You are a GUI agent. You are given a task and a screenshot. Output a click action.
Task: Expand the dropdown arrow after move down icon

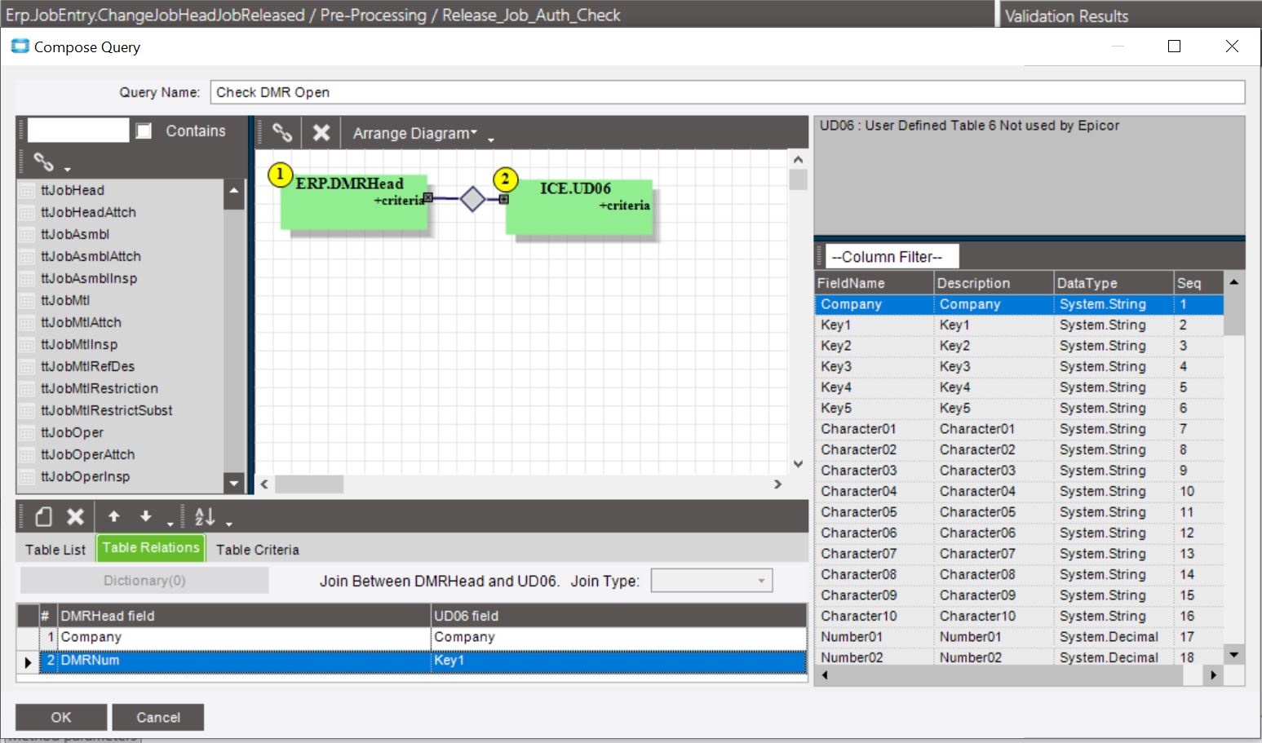point(170,523)
